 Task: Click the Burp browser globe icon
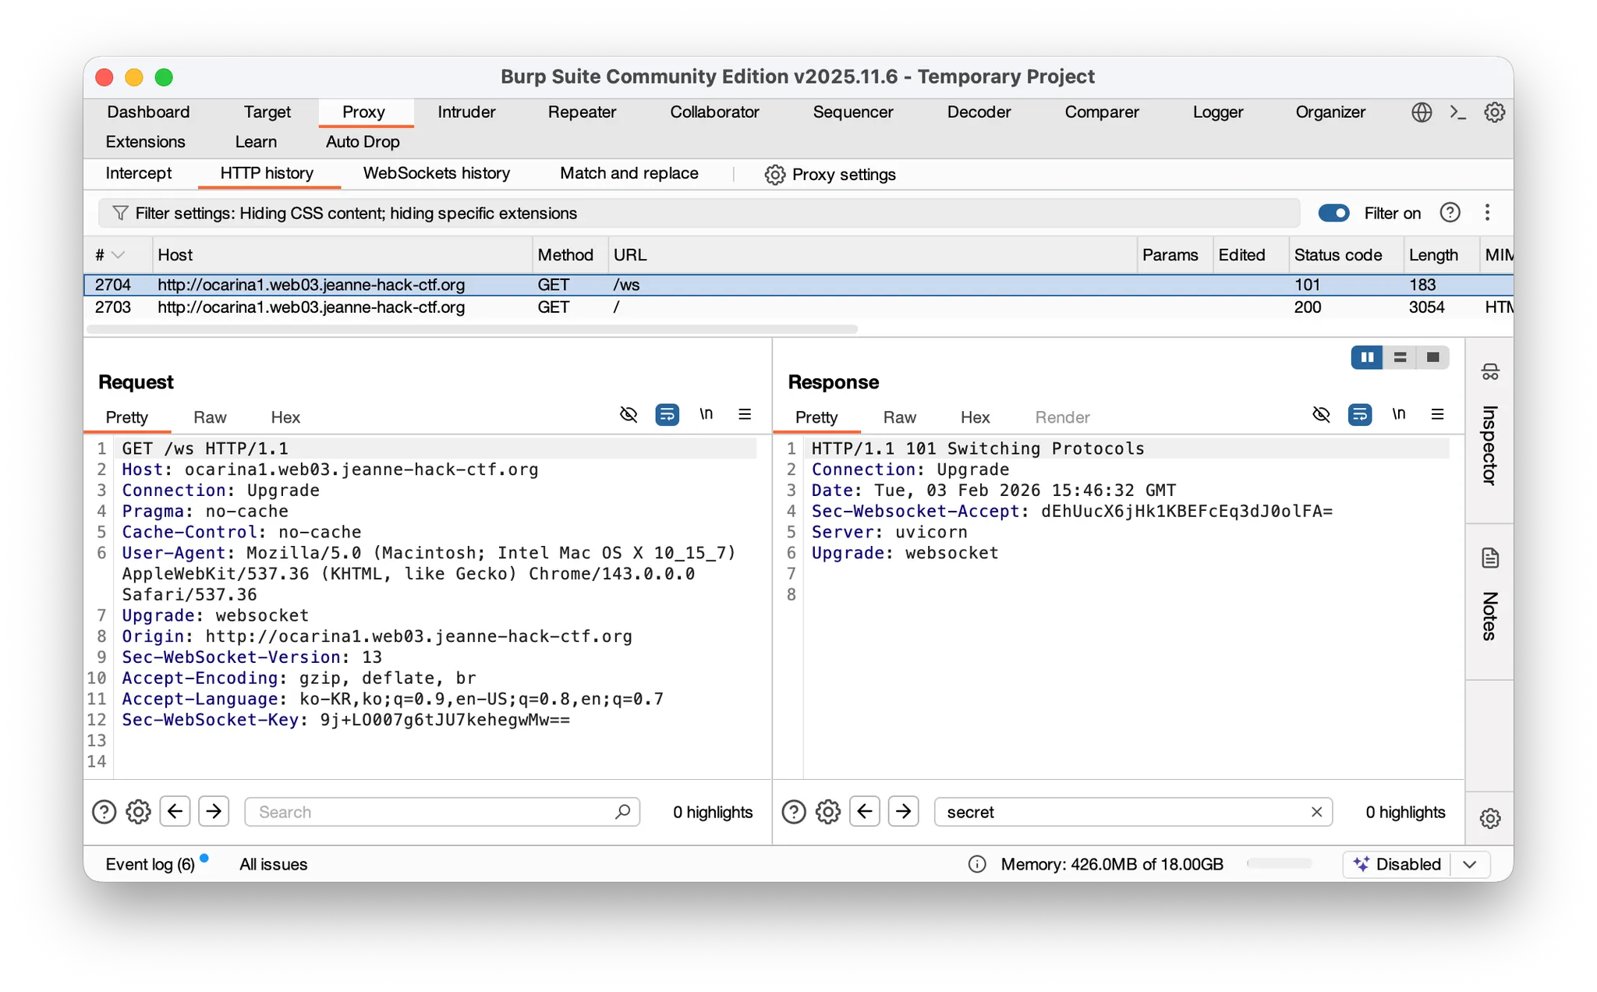(1422, 112)
